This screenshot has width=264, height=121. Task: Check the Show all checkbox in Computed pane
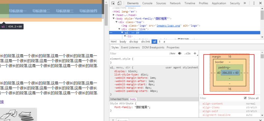pyautogui.click(x=245, y=98)
